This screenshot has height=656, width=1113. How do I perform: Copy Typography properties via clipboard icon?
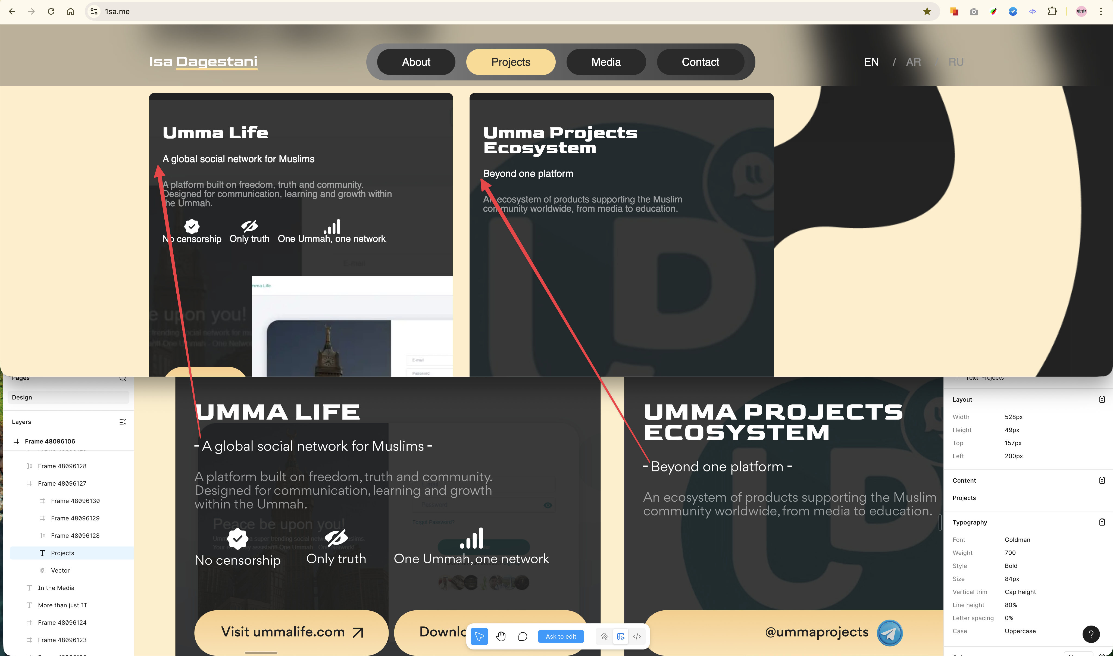point(1102,522)
